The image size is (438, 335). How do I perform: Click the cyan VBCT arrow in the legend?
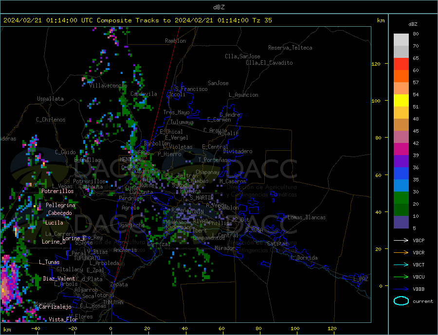pos(401,264)
